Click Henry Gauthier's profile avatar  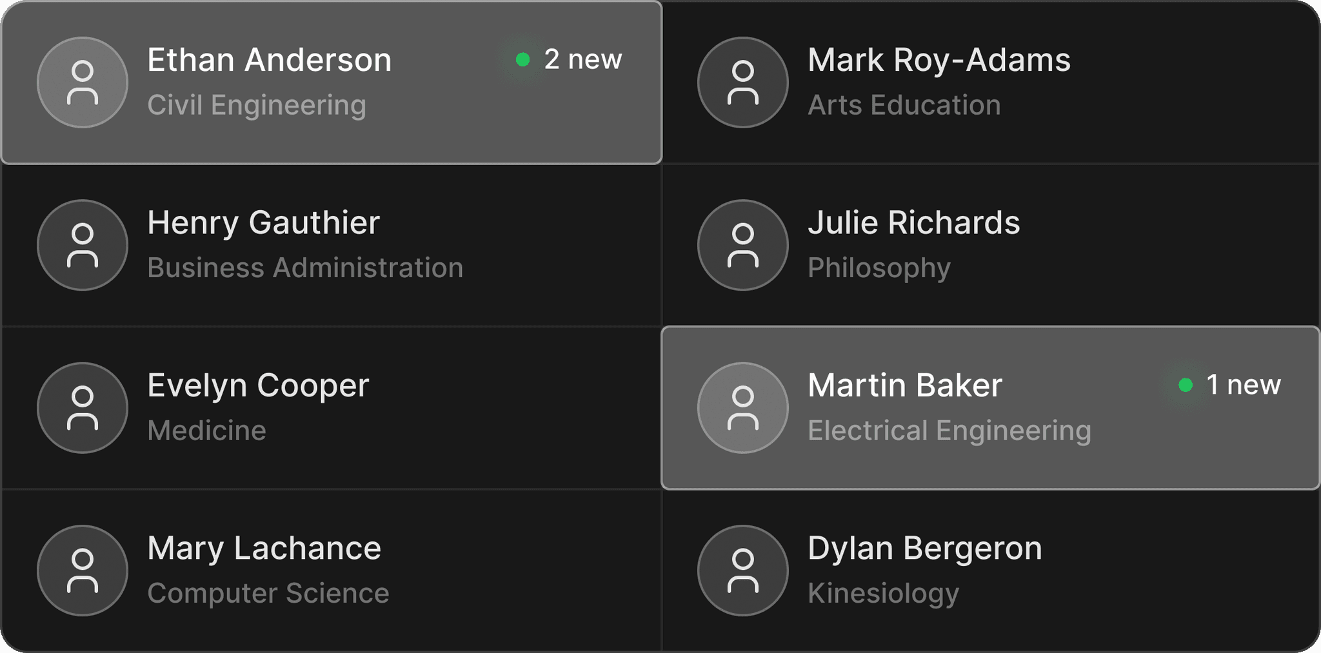pos(83,245)
